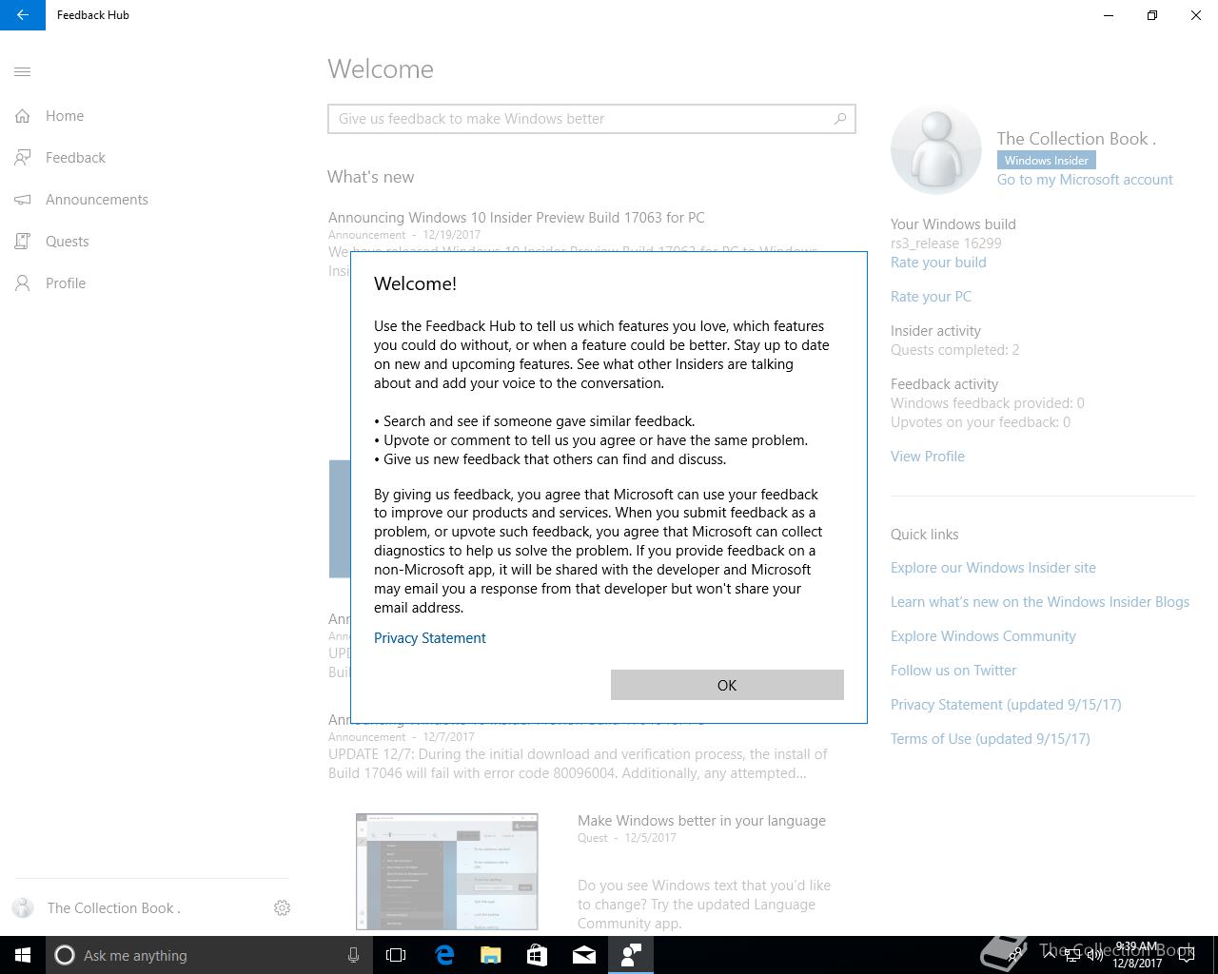Click the Profile person icon
The image size is (1218, 974).
[x=23, y=283]
